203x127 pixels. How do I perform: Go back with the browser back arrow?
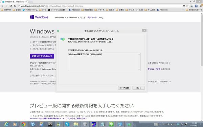click(2, 6)
